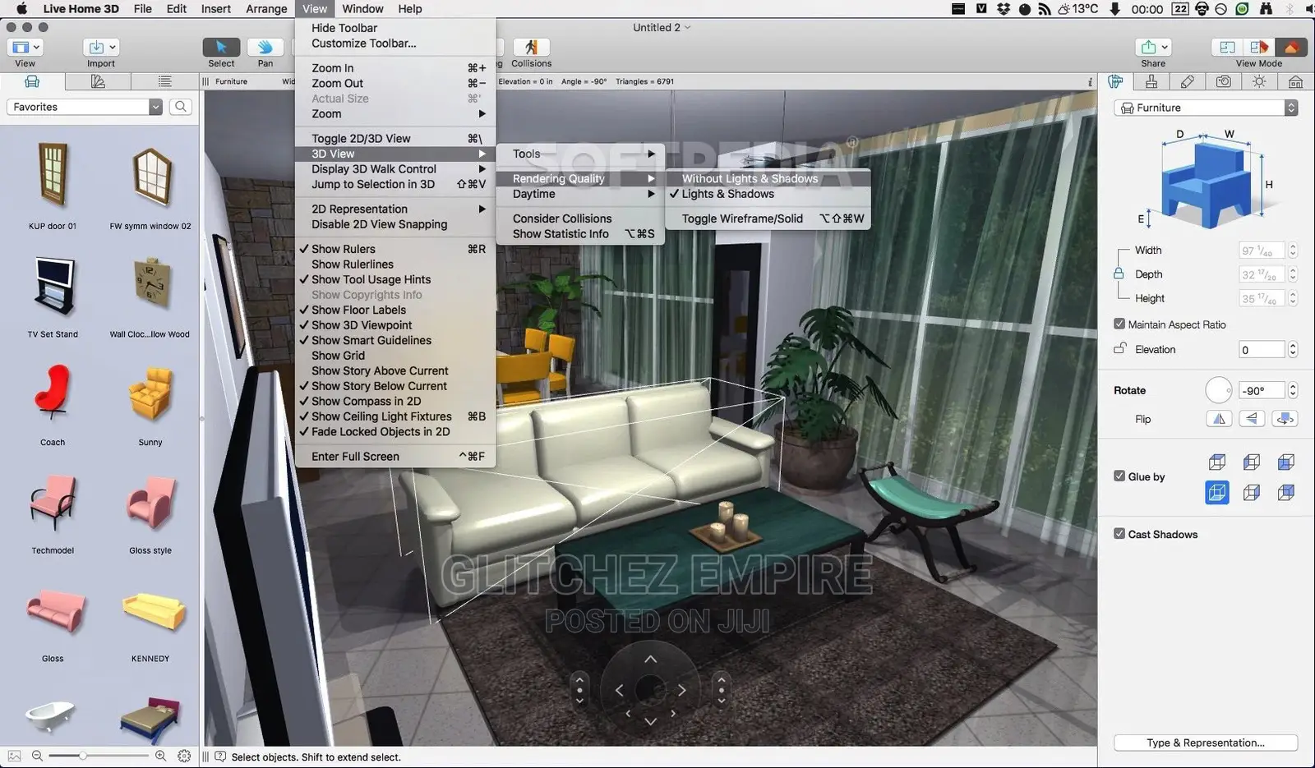Viewport: 1315px width, 768px height.
Task: Choose Toggle Wireframe/Solid item
Action: (768, 218)
